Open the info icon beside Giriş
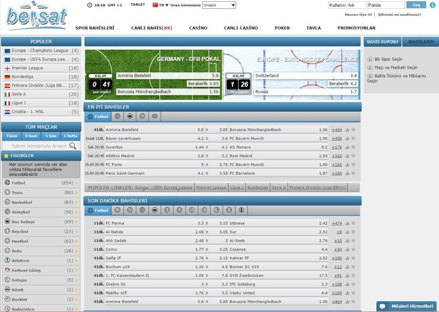The height and width of the screenshot is (312, 439). pos(433,5)
